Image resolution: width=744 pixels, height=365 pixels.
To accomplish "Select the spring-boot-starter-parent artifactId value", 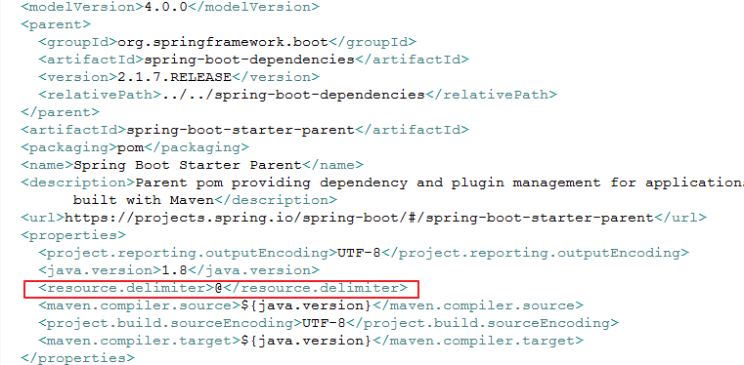I will (x=241, y=130).
